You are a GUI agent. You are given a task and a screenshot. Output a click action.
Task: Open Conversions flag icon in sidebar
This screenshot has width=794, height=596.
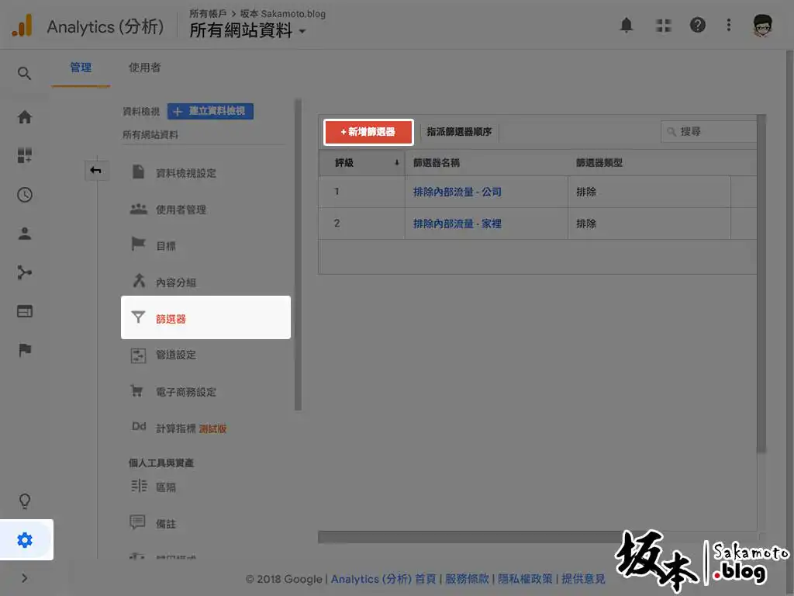[x=25, y=351]
